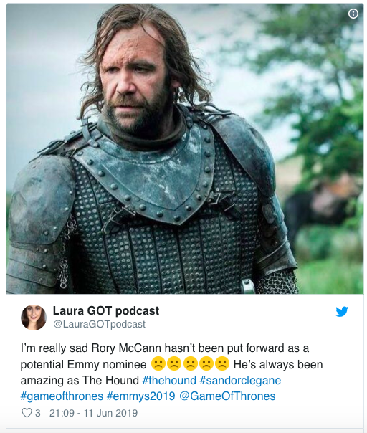This screenshot has width=367, height=433.
Task: Click the fourth sad face emoji
Action: click(206, 364)
